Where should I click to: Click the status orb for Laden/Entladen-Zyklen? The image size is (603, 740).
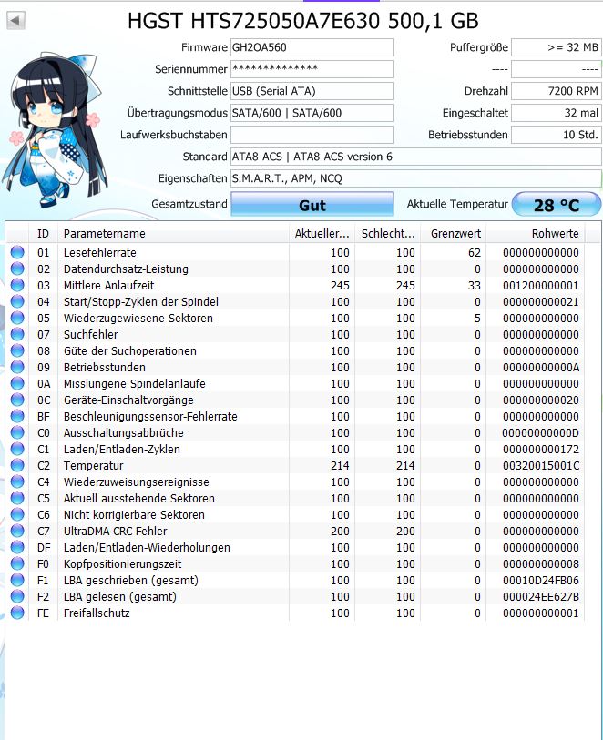point(17,449)
